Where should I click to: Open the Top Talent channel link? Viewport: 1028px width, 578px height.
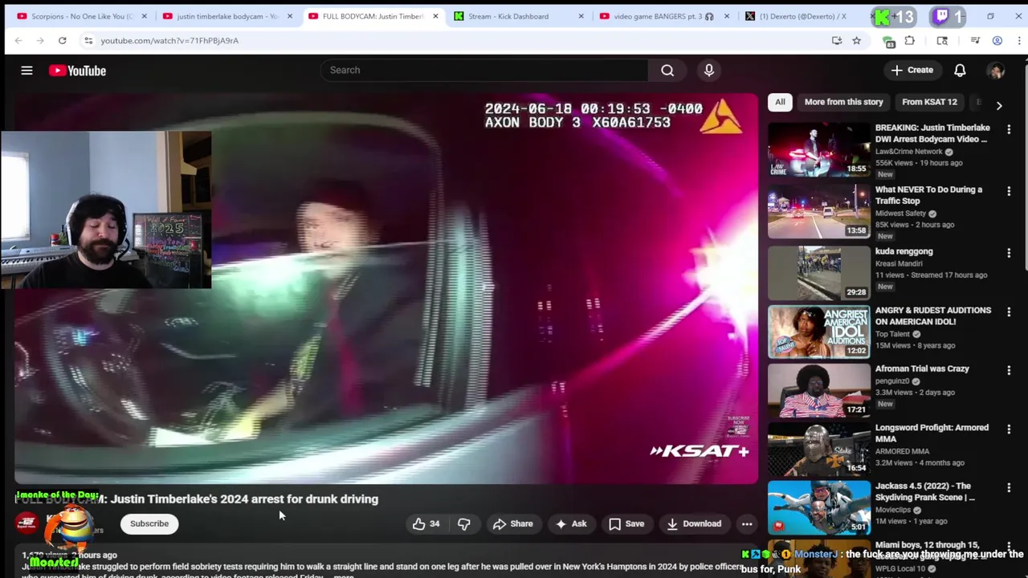pos(892,334)
